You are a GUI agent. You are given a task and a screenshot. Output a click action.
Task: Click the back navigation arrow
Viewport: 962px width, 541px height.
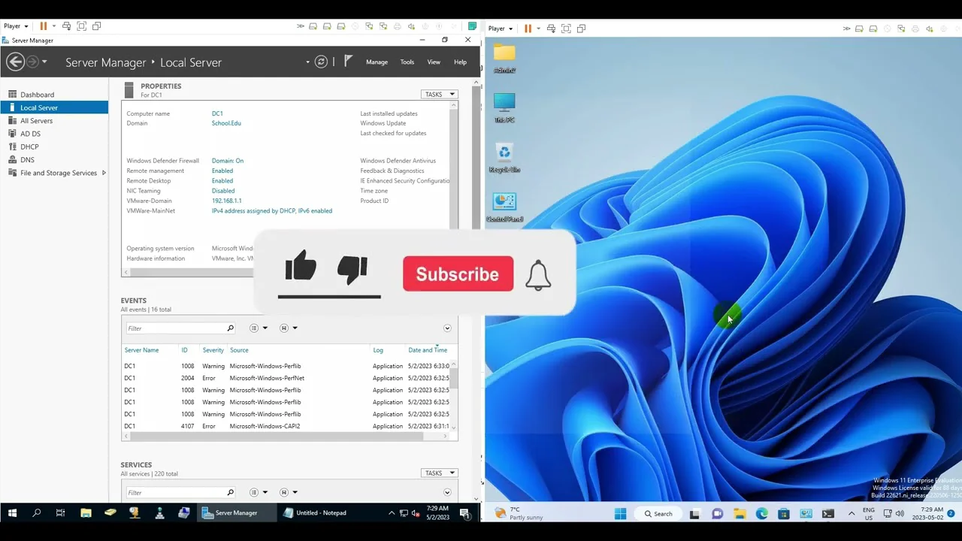(x=15, y=62)
